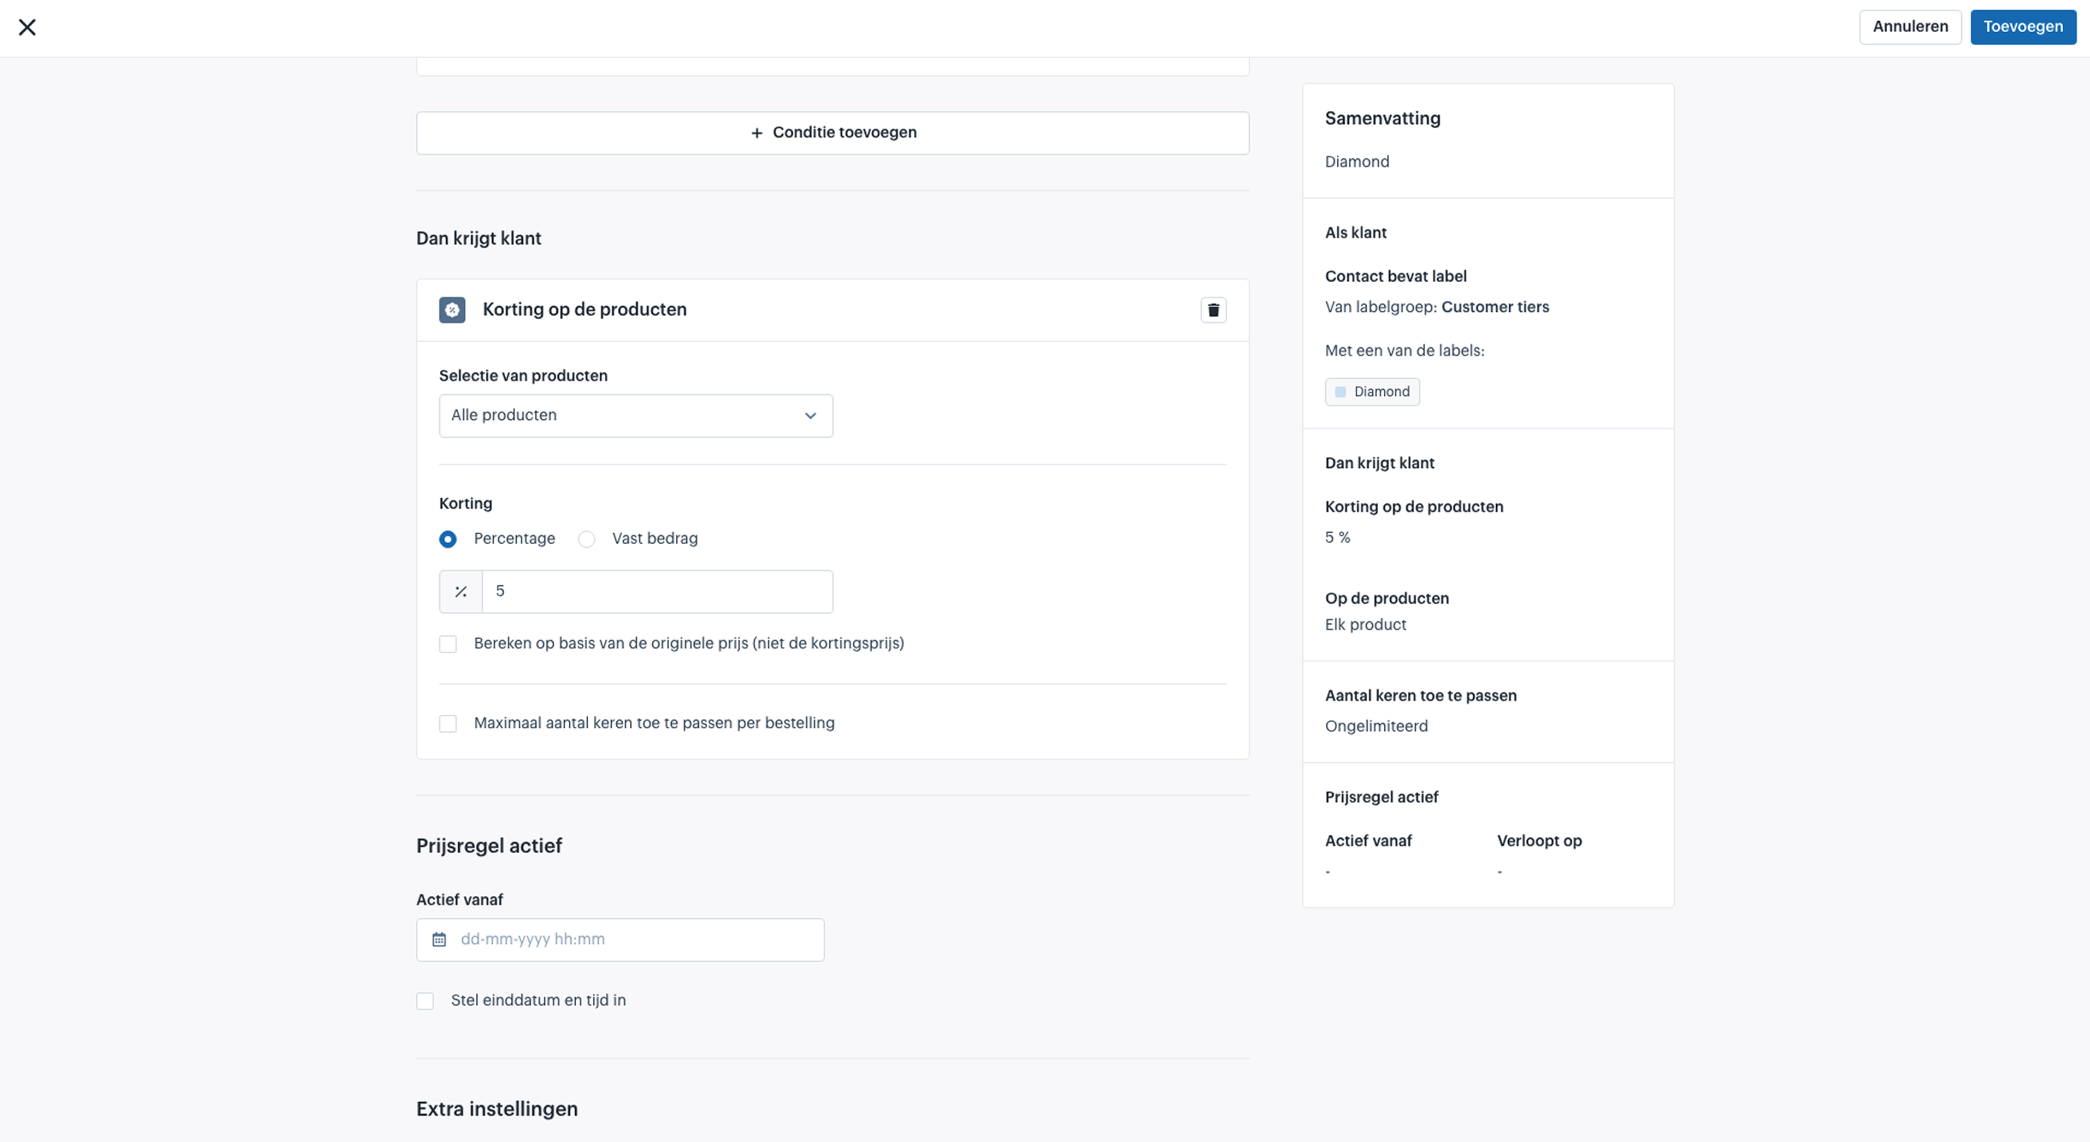This screenshot has width=2090, height=1142.
Task: Click the Samenvatting heading
Action: coord(1383,118)
